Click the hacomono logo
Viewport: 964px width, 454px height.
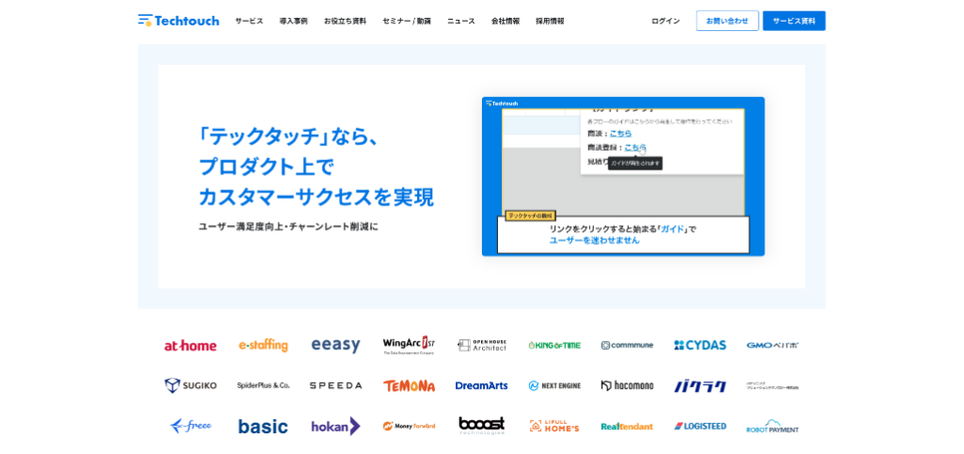(x=627, y=386)
